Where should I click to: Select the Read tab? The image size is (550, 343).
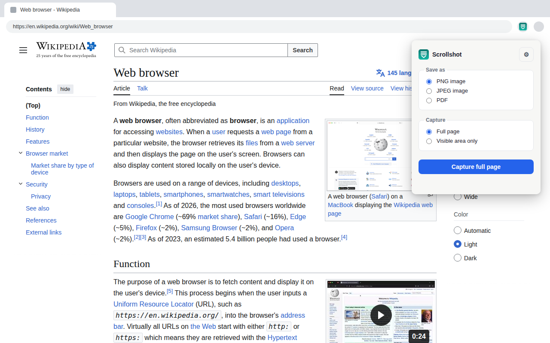point(337,88)
